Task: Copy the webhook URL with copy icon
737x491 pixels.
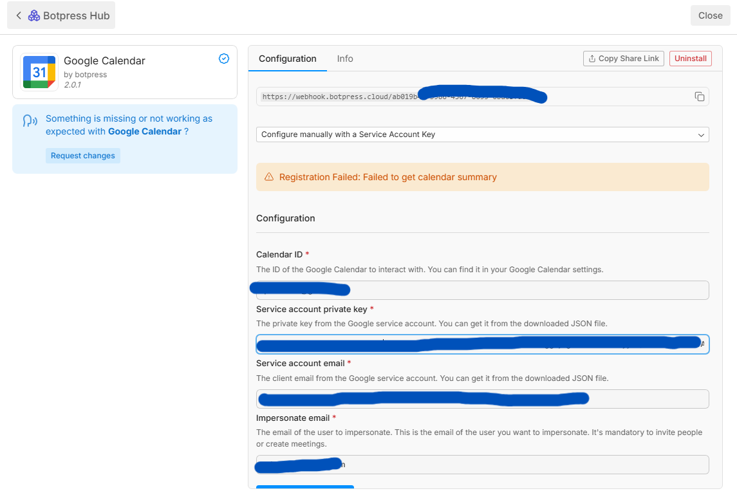Action: click(x=700, y=97)
